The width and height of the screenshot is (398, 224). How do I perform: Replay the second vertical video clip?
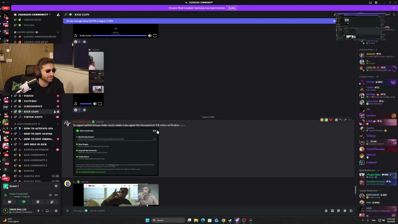[x=76, y=104]
